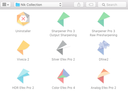Select the Viveza 2 app icon
128x102 pixels.
click(x=23, y=48)
